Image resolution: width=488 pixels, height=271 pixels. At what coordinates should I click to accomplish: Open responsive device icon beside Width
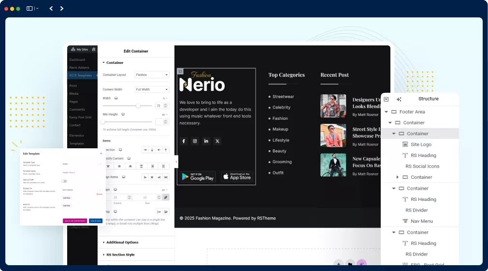(x=116, y=98)
